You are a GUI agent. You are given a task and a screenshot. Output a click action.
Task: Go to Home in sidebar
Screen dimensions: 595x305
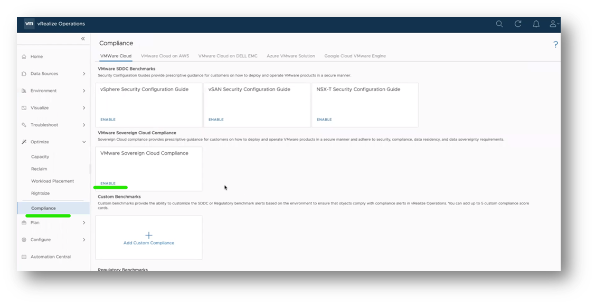(x=36, y=56)
